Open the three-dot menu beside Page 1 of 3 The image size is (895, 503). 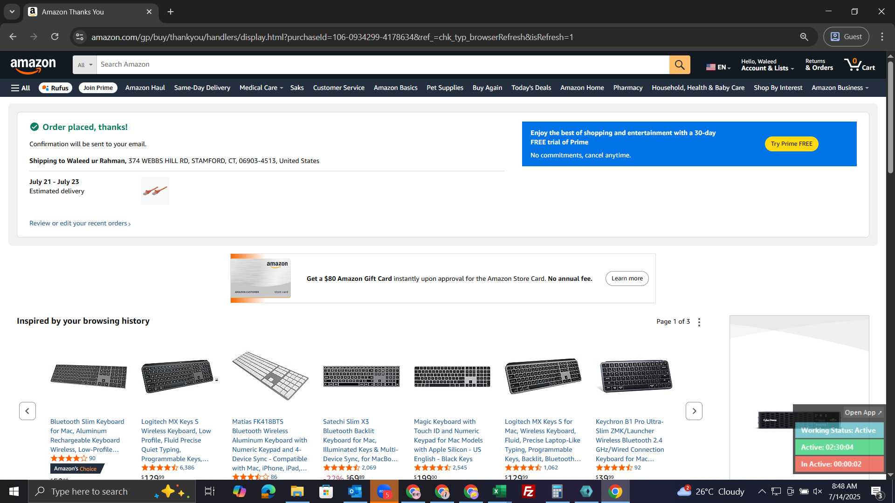pos(699,322)
